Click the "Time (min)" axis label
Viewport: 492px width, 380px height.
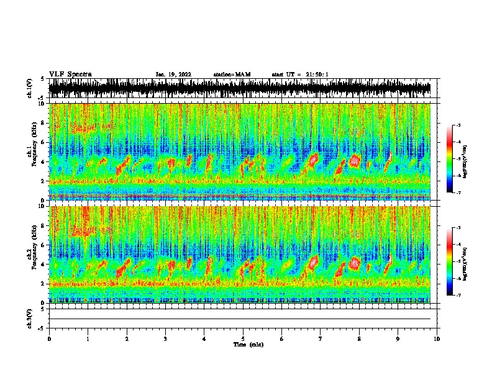click(x=248, y=345)
